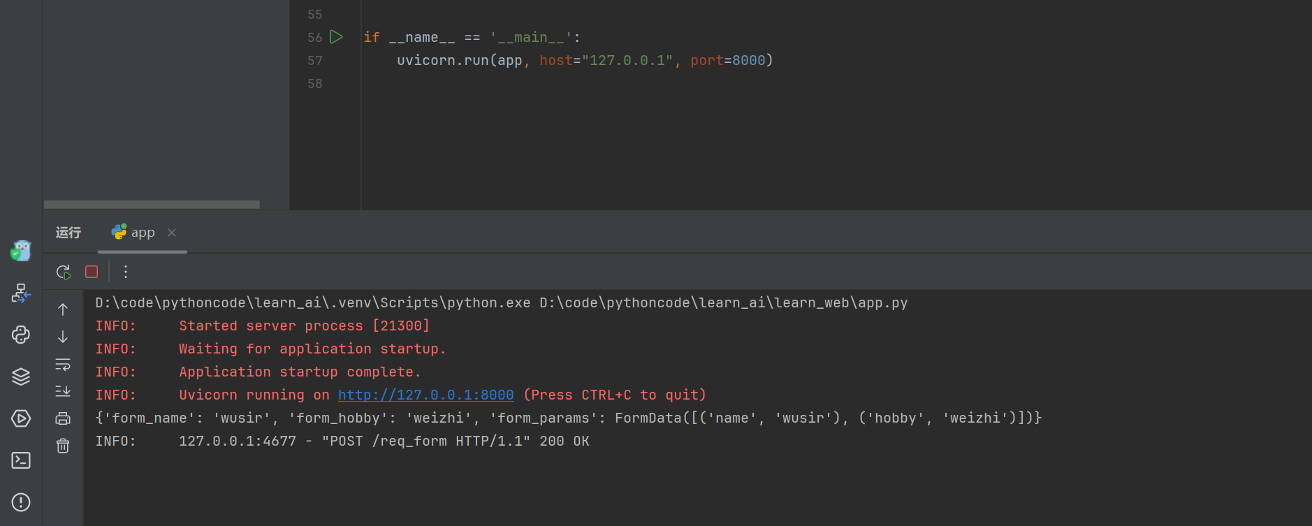Clear console with the trash icon
The height and width of the screenshot is (526, 1312).
click(63, 446)
